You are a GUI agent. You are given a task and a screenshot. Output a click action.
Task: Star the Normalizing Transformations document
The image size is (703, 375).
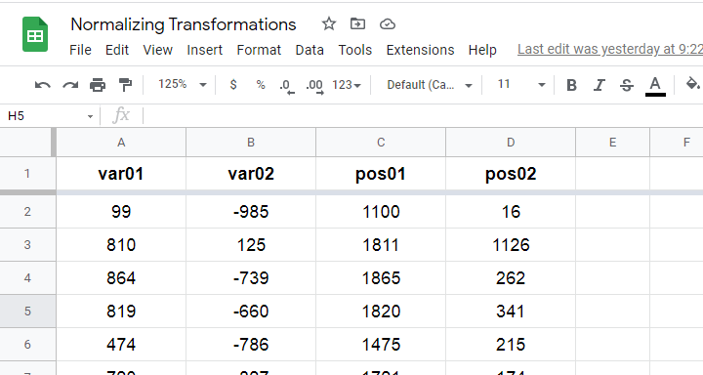tap(329, 23)
